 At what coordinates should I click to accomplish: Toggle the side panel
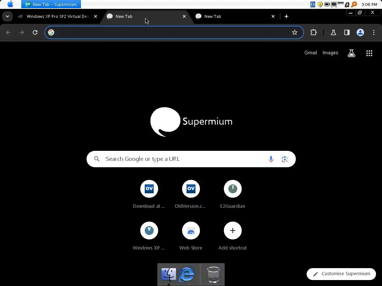[x=347, y=32]
